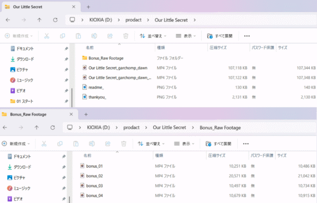This screenshot has width=317, height=203.
Task: Open the three-dot more menu in bottom toolbar
Action: click(246, 143)
